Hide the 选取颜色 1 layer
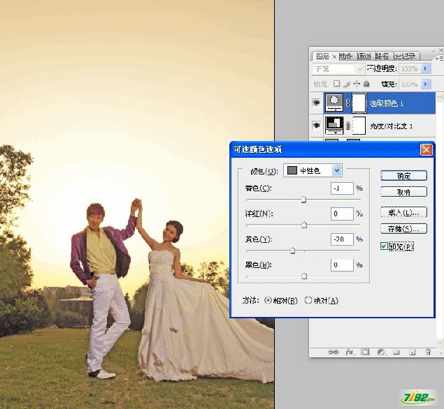 pyautogui.click(x=316, y=103)
